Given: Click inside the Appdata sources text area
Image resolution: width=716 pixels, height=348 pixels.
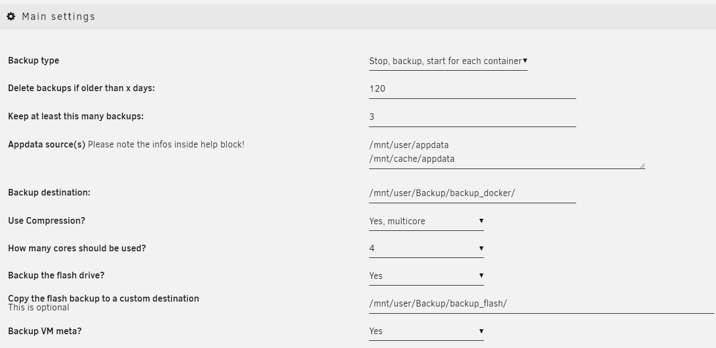Looking at the screenshot, I should coord(507,152).
